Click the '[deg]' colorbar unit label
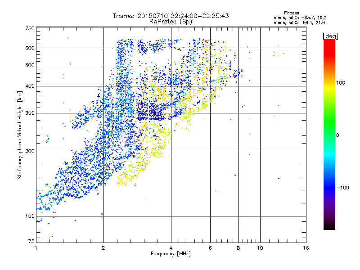360x270 pixels. tap(330, 36)
